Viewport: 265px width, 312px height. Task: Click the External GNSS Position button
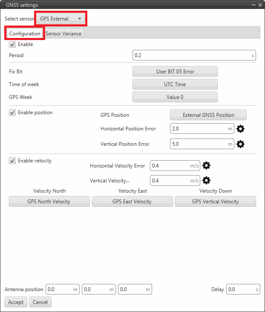(x=208, y=115)
